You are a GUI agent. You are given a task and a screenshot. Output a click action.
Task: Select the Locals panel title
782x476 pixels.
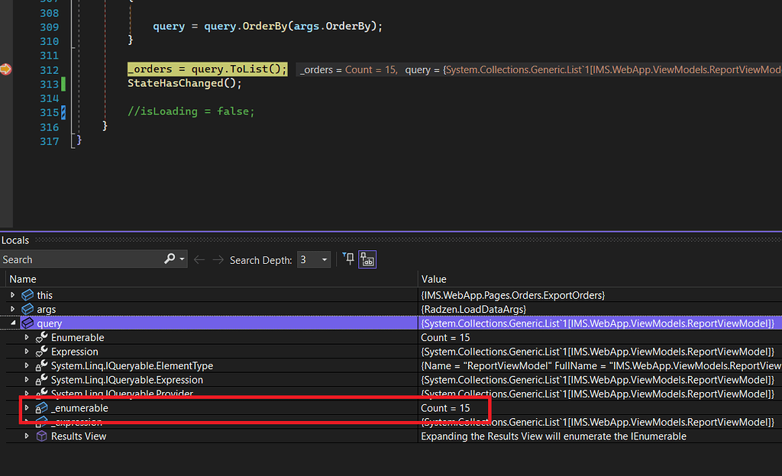tap(15, 240)
